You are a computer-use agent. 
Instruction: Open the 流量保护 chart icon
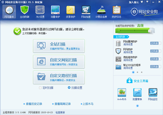tap(55, 10)
